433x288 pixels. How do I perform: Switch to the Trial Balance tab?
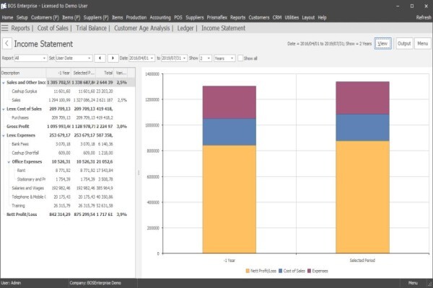(91, 28)
